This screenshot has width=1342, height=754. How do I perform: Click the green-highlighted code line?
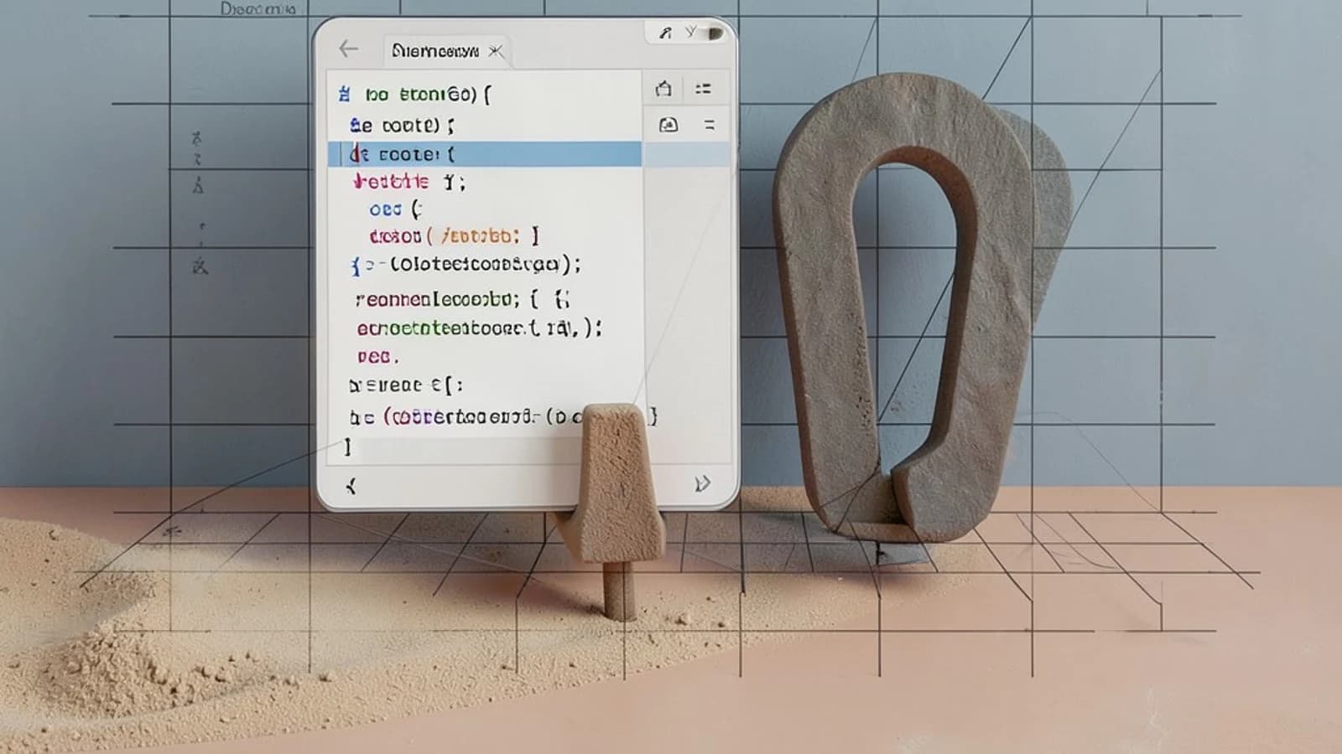click(480, 328)
